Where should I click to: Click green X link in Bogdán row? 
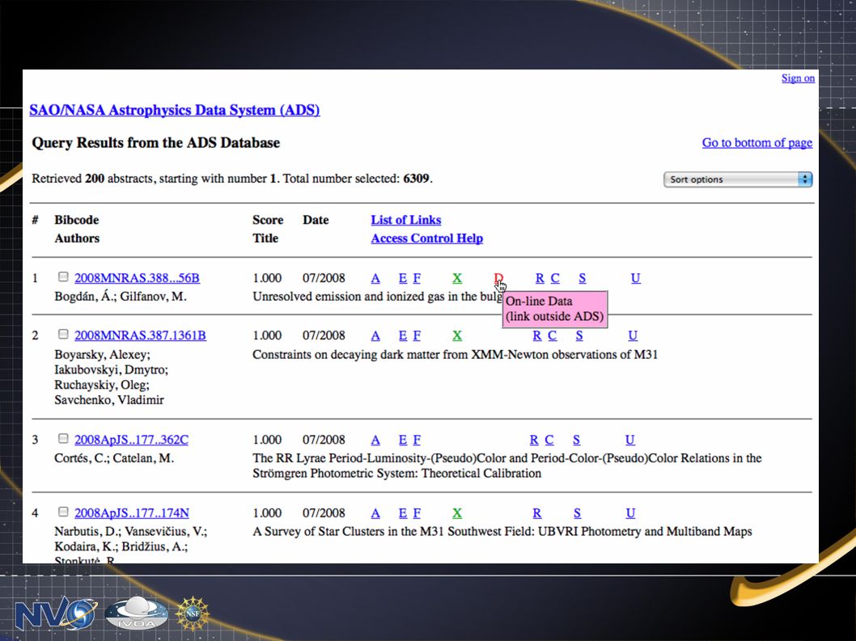tap(457, 278)
